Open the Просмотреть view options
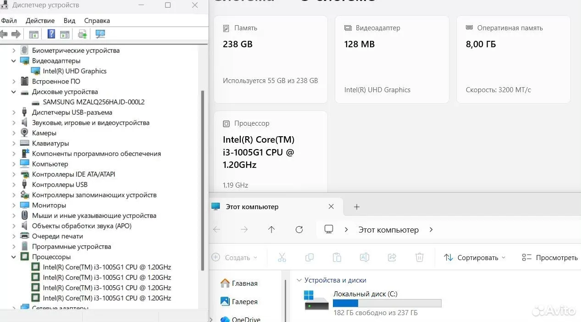581x322 pixels. click(x=550, y=258)
